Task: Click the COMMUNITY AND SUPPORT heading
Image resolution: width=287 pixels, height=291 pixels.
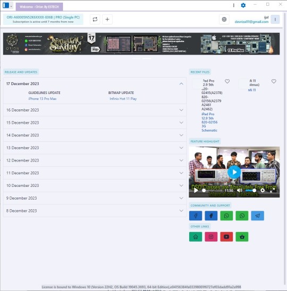Action: coord(210,206)
